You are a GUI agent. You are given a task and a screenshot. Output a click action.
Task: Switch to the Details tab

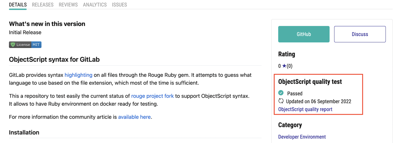pyautogui.click(x=18, y=5)
